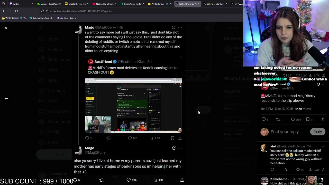Open Winter Emojis bookmark in bookmarks bar
This screenshot has width=329, height=185.
pyautogui.click(x=14, y=18)
